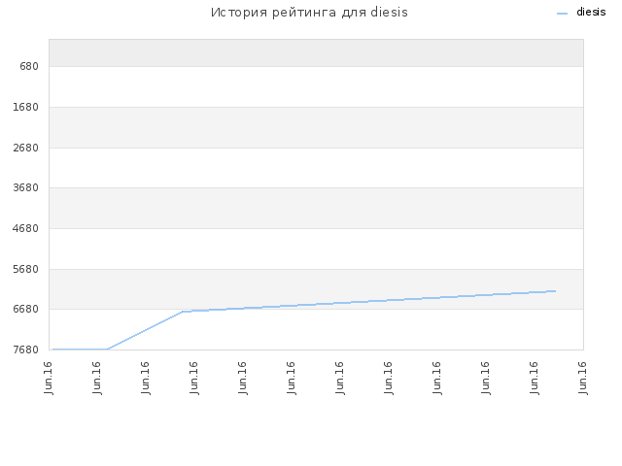Click the 4680 y-axis label
The image size is (622, 466).
(26, 228)
